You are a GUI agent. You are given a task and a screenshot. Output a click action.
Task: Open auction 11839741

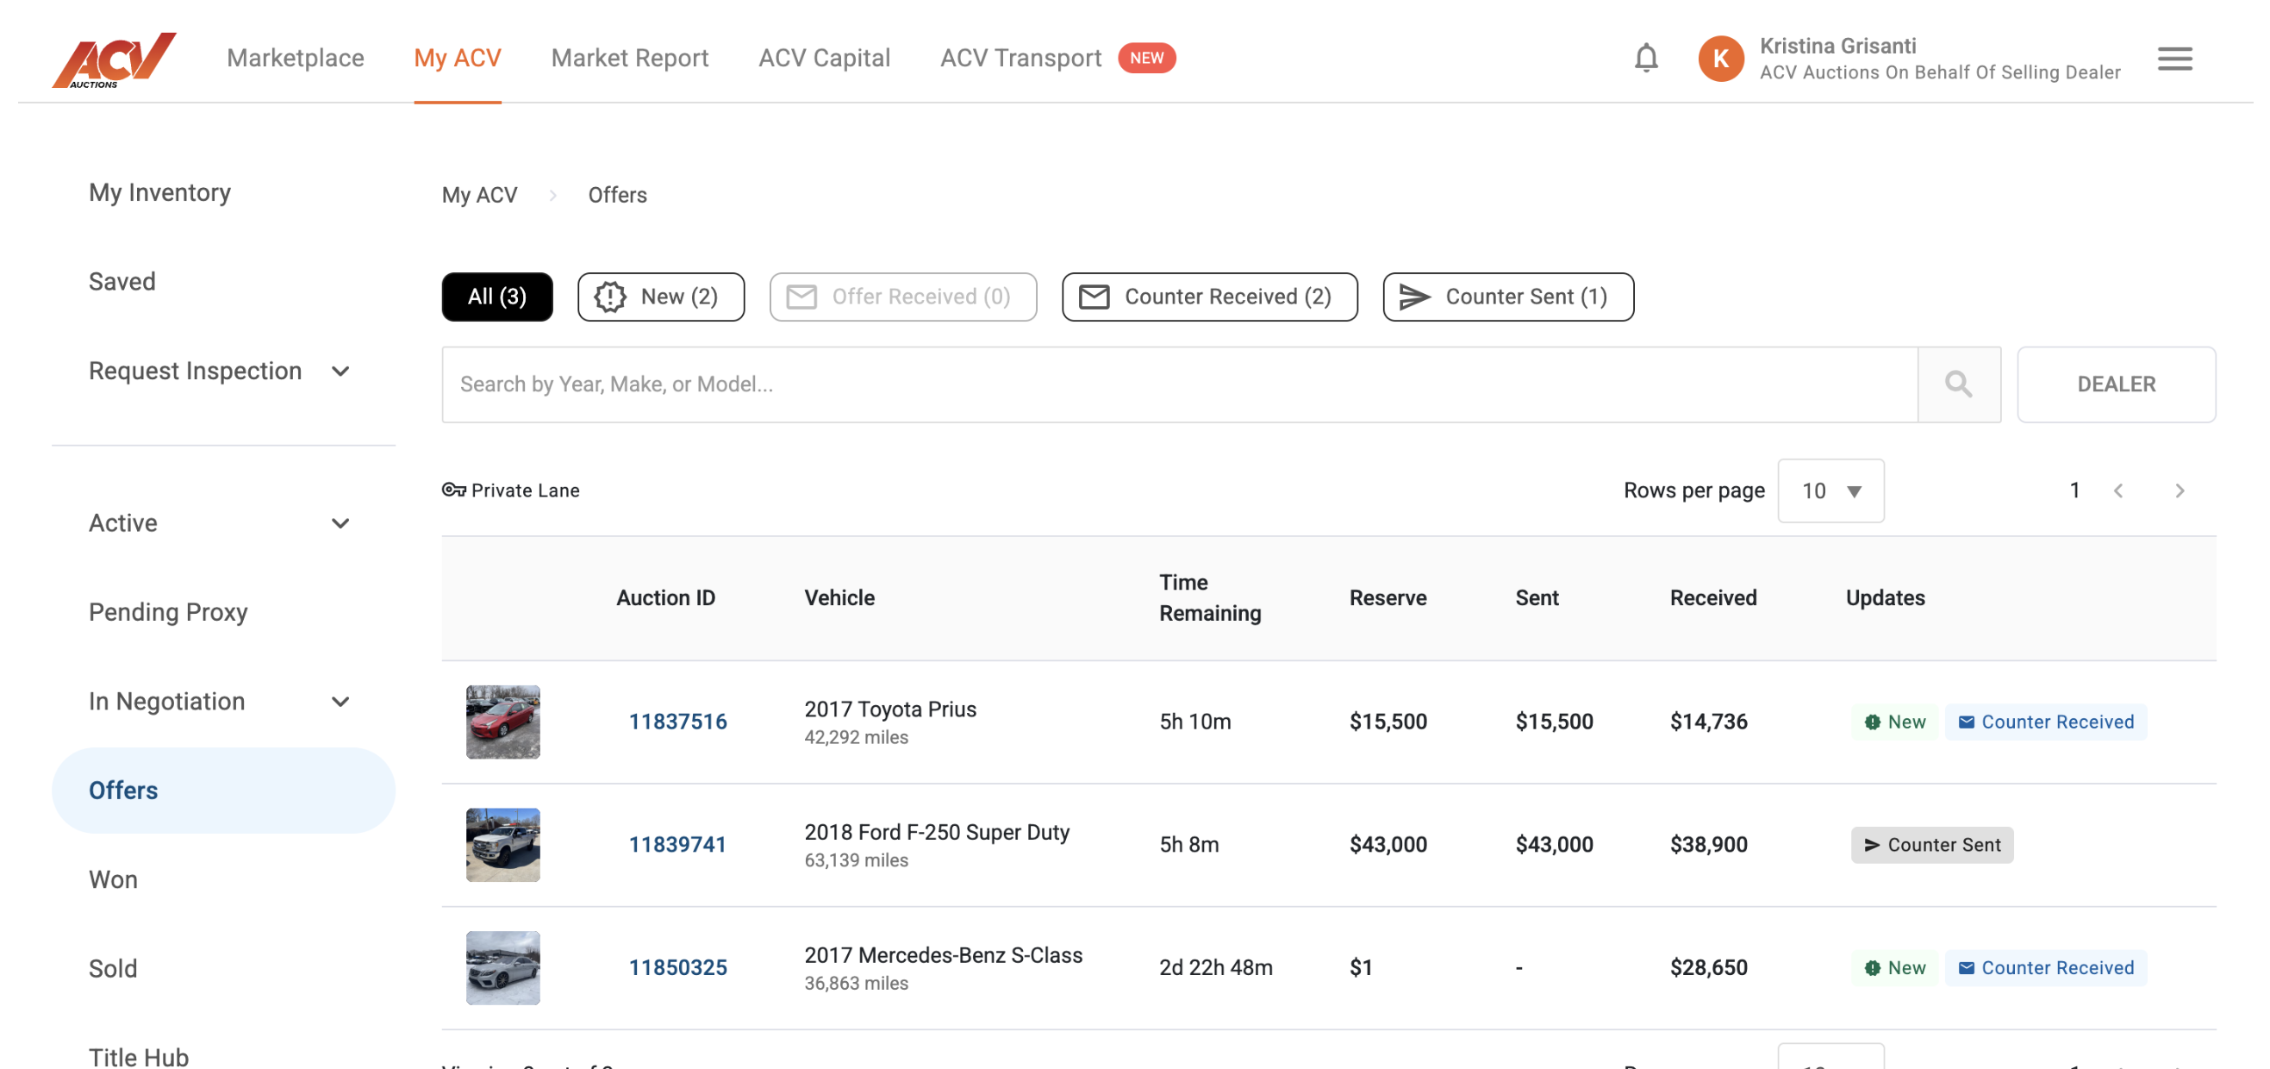[677, 843]
